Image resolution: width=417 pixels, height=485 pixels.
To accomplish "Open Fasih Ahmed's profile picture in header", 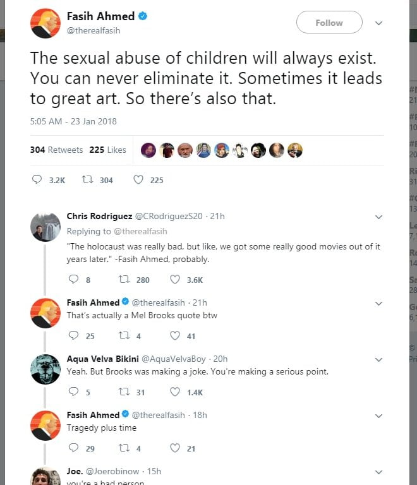I will 45,23.
